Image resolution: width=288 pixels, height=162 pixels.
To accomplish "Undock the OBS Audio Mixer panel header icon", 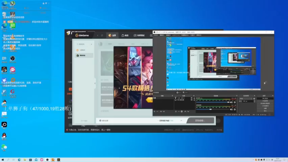I will click(x=237, y=96).
